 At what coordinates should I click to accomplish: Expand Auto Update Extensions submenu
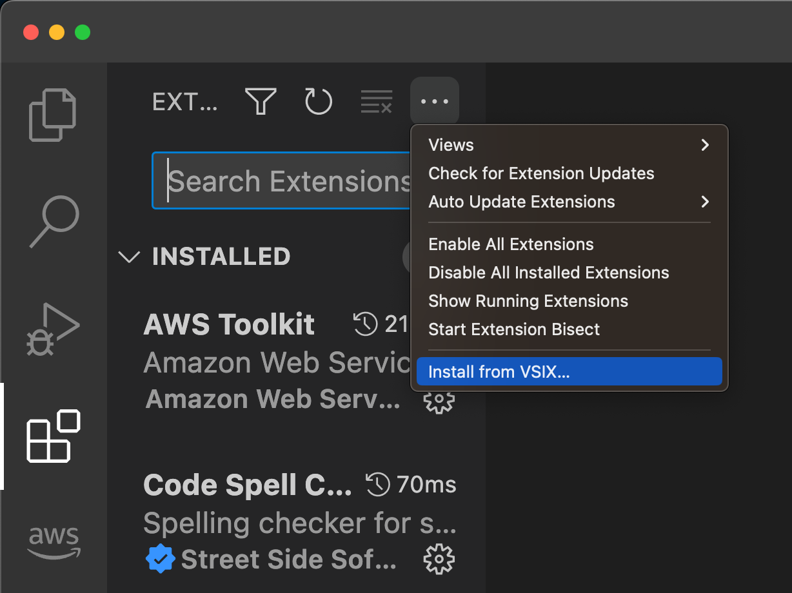click(x=569, y=202)
